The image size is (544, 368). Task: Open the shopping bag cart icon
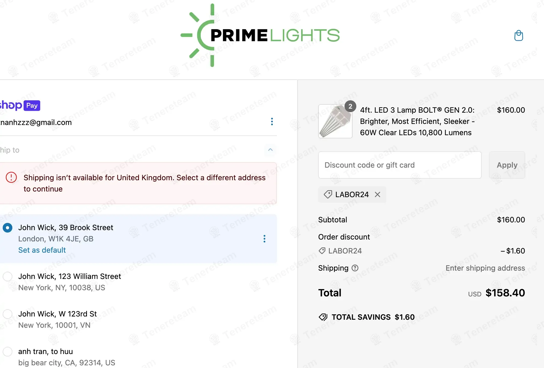point(518,35)
